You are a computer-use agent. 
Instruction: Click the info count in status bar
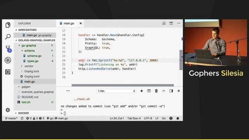point(42,118)
